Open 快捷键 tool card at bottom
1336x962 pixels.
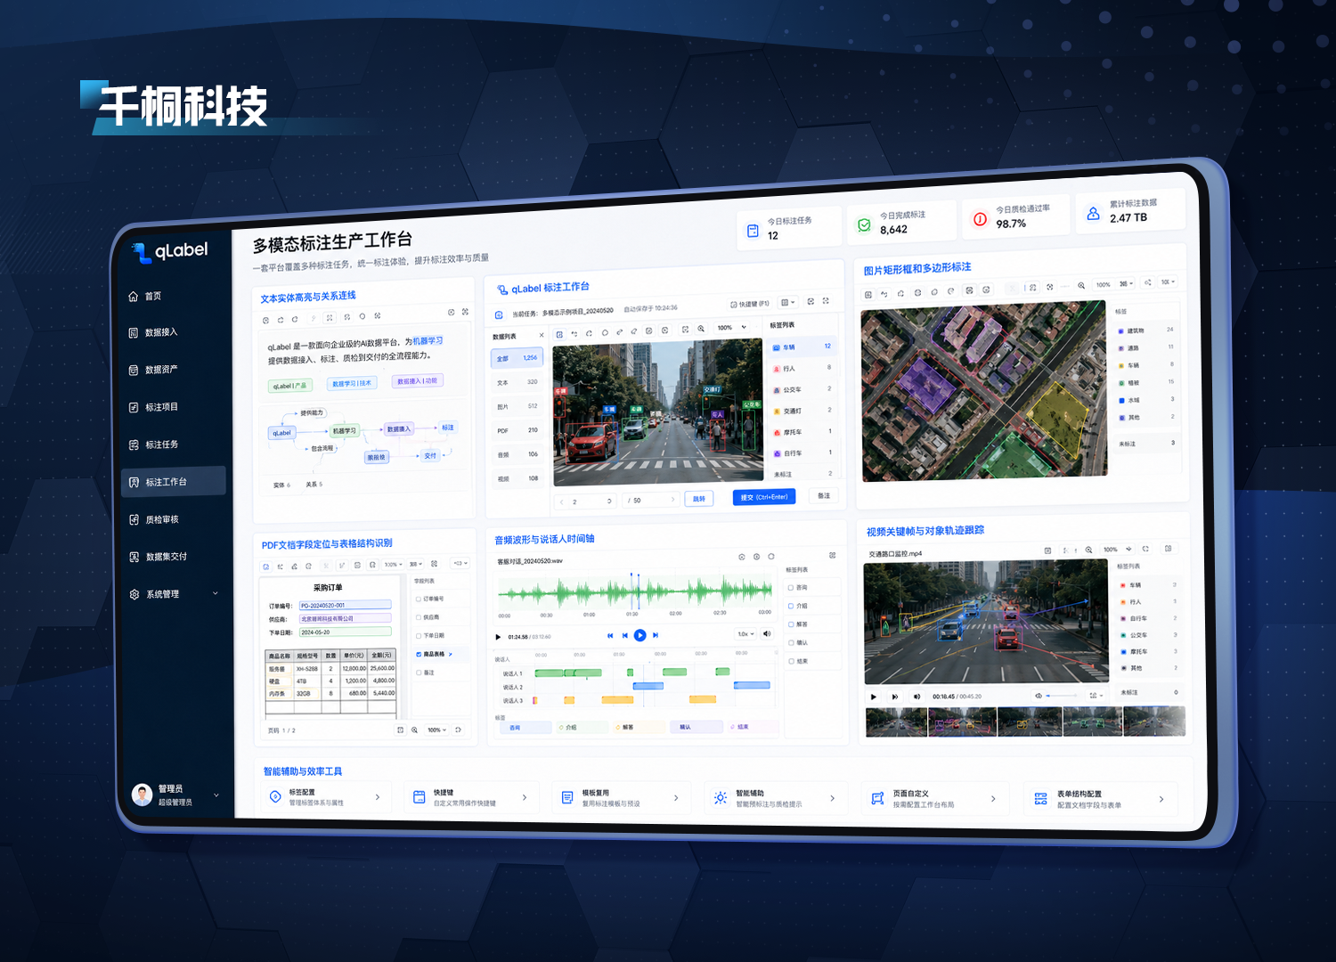tap(472, 797)
